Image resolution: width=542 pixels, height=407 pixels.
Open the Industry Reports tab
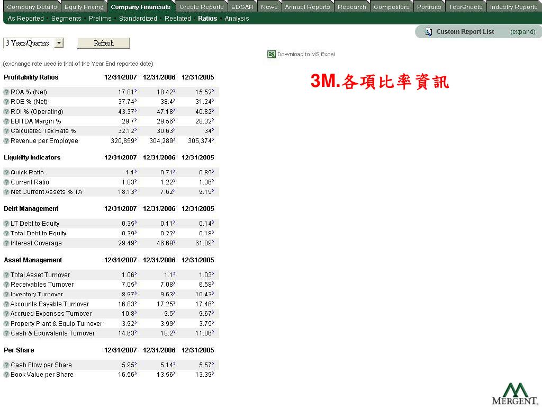pos(513,7)
